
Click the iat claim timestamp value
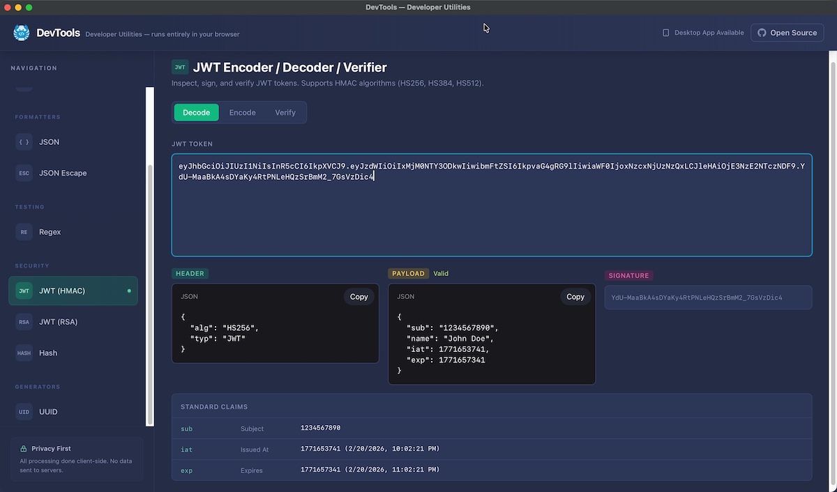[x=370, y=449]
